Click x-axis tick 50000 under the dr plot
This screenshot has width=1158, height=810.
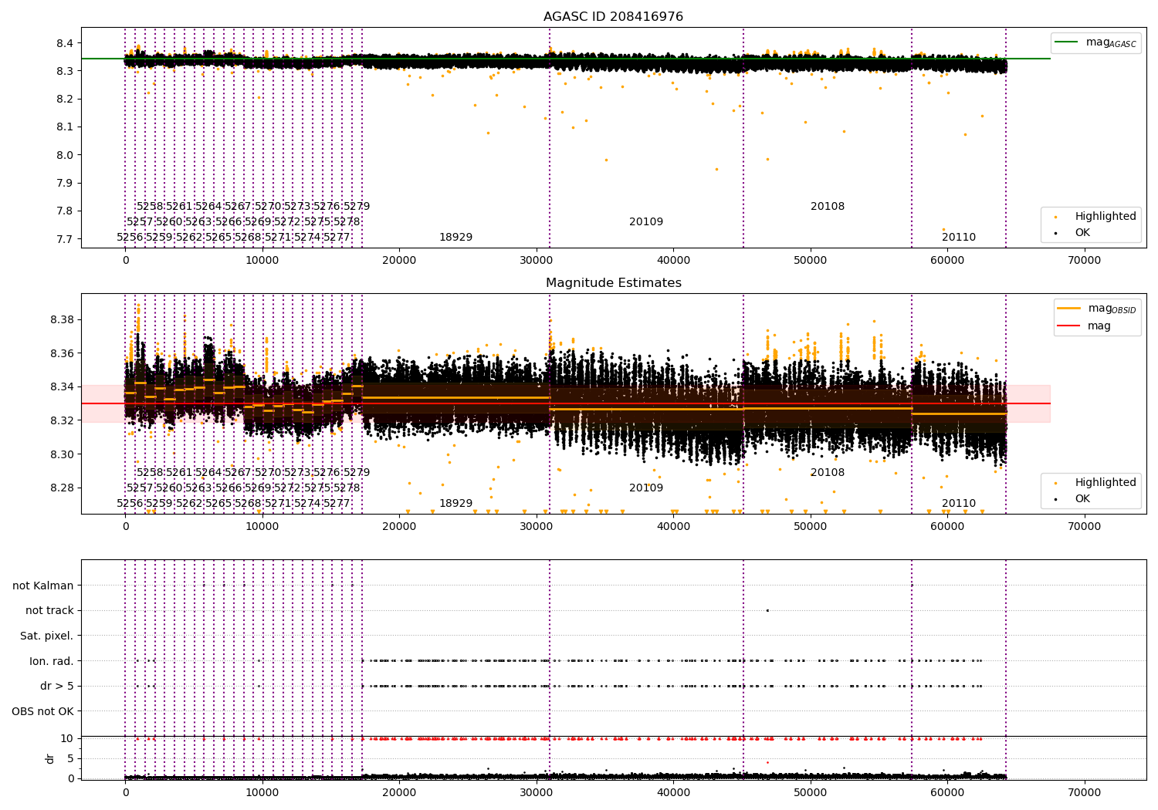(810, 793)
